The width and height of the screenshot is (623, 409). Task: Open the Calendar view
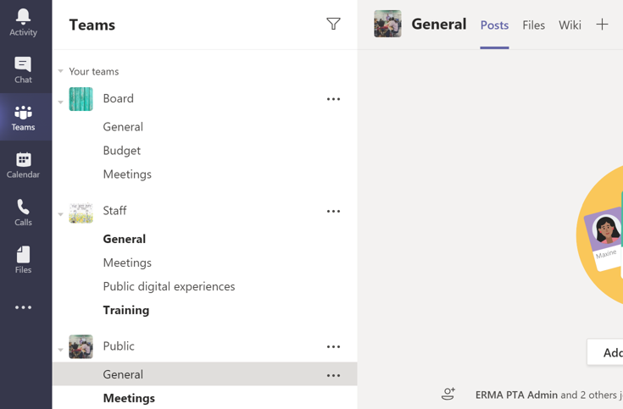pyautogui.click(x=23, y=164)
